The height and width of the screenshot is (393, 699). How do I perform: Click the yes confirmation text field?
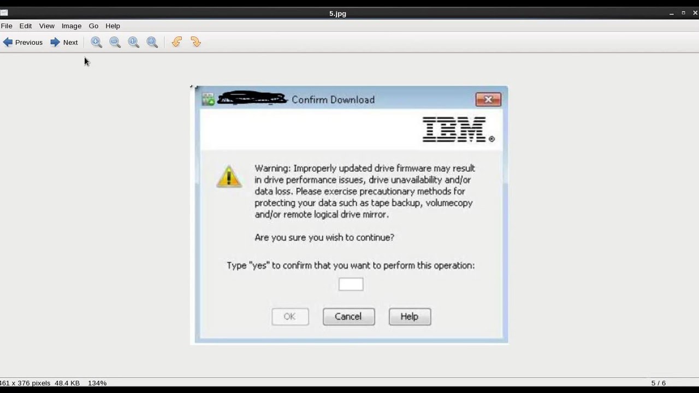351,284
